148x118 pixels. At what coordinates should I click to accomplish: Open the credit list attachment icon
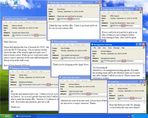(x=119, y=98)
